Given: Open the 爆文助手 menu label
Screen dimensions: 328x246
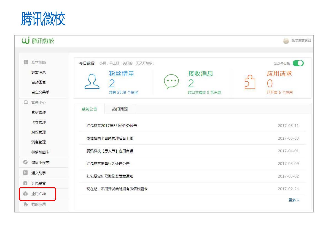Looking at the screenshot, I should pos(39,173).
